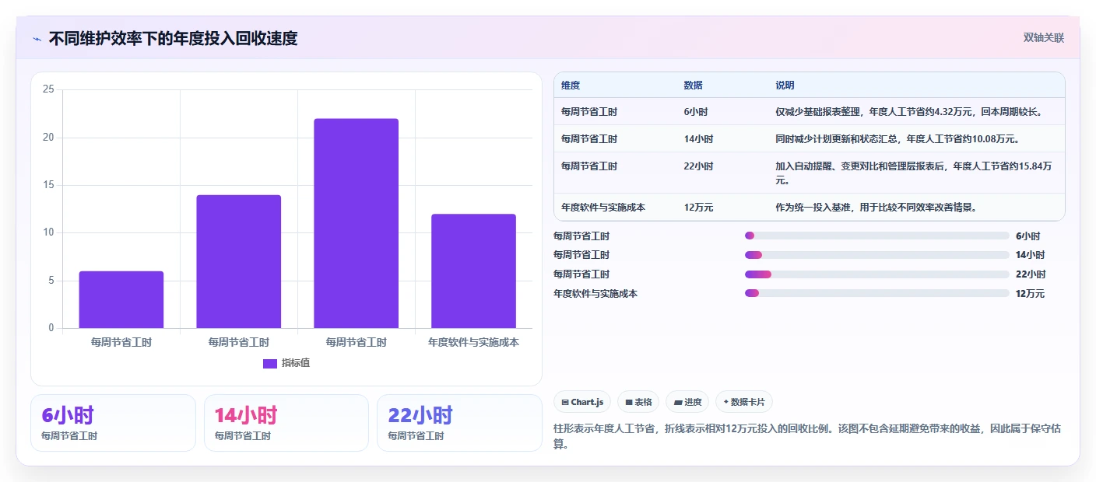Open the purple 6小时 stat card
This screenshot has width=1096, height=482.
click(113, 423)
